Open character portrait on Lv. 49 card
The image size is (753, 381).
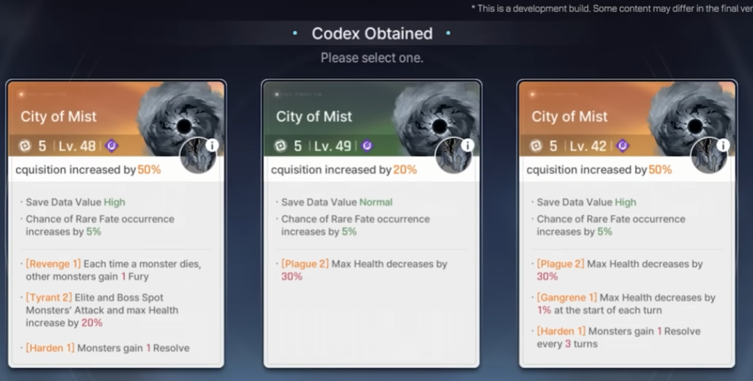click(x=453, y=156)
